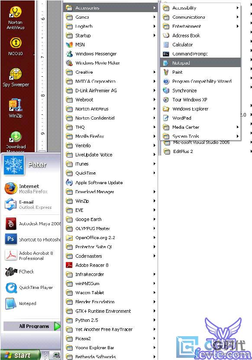This screenshot has height=360, width=252.
Task: Open Google Earth program group
Action: 110,219
